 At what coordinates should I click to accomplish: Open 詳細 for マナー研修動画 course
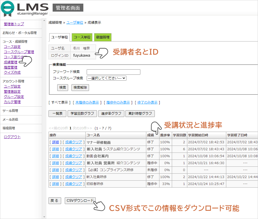(x=55, y=142)
